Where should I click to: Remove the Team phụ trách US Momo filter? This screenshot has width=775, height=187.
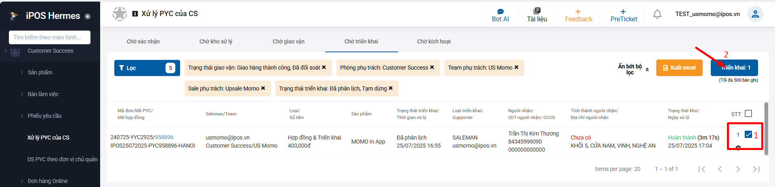[517, 67]
